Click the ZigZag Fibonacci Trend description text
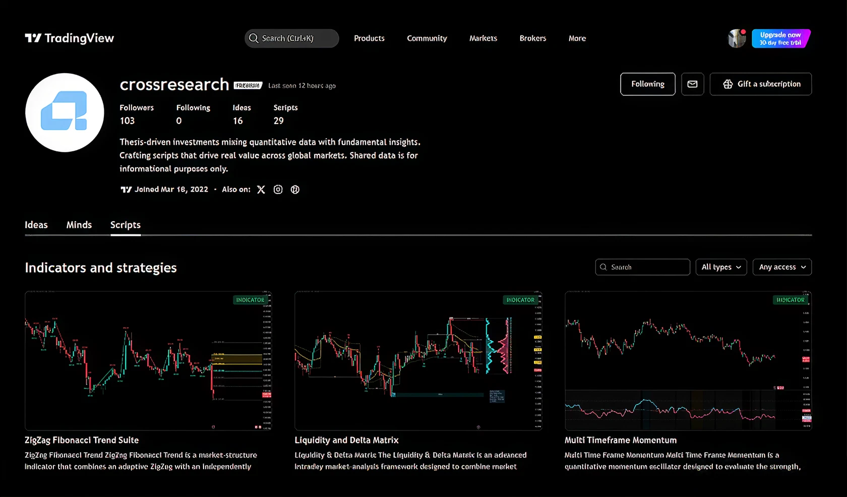 [x=141, y=461]
